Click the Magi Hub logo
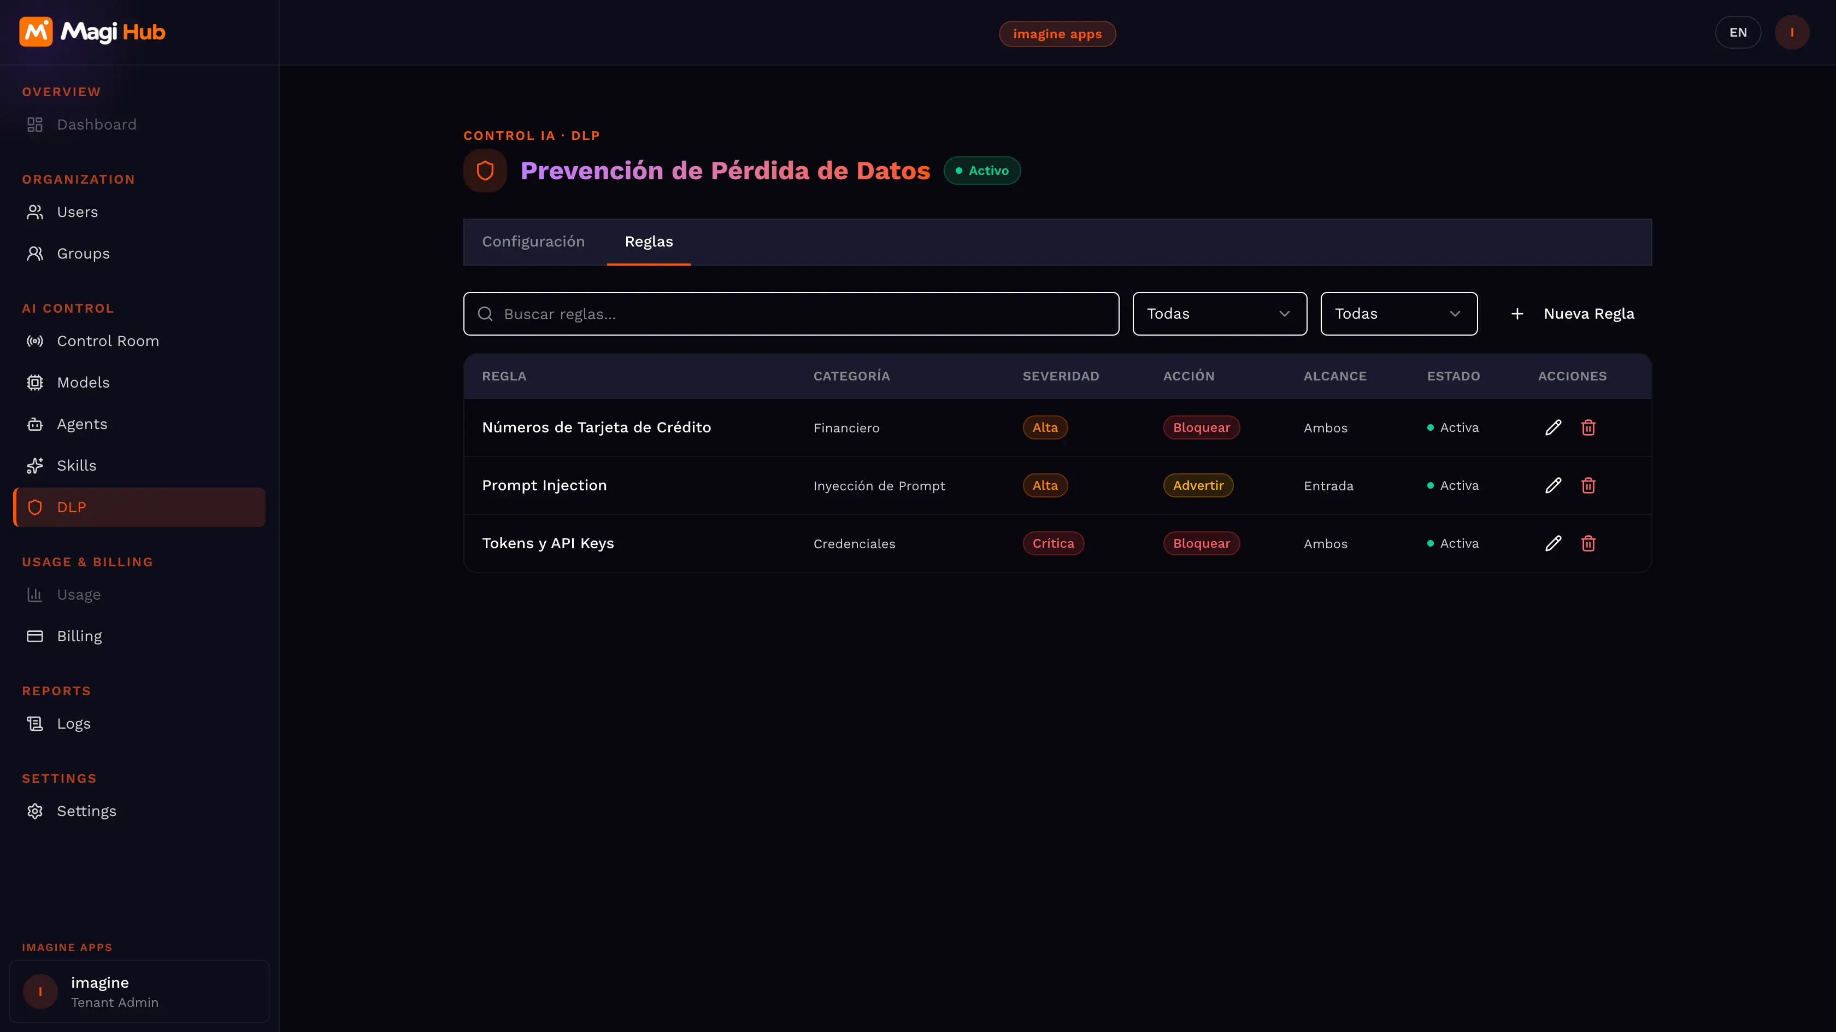This screenshot has height=1032, width=1836. click(x=92, y=32)
